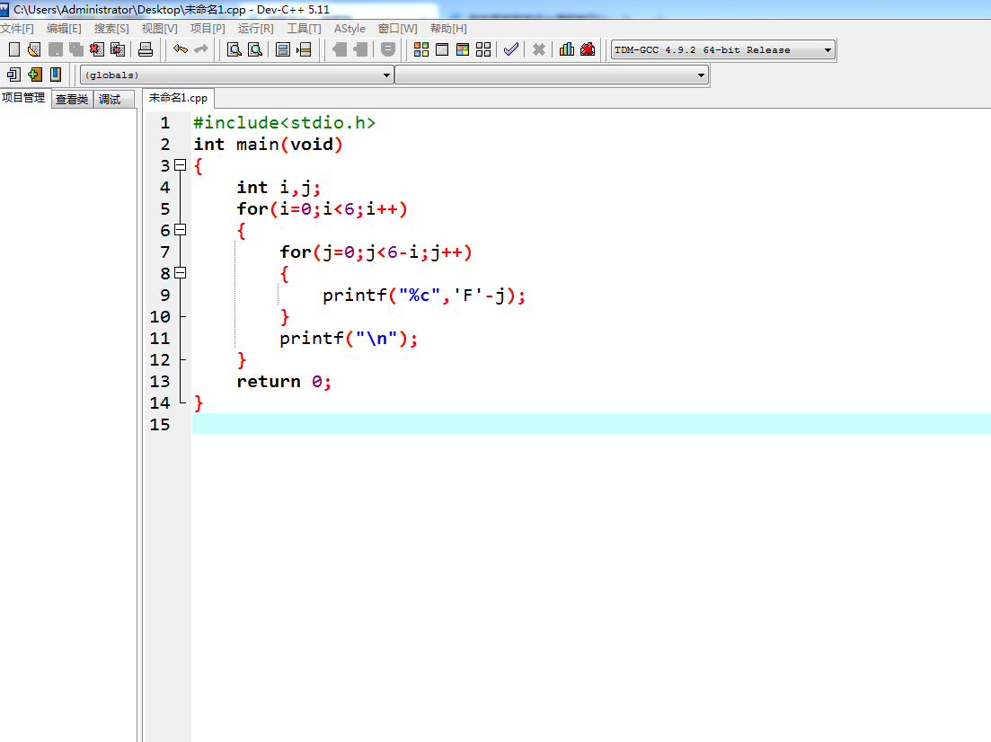Image resolution: width=991 pixels, height=742 pixels.
Task: Click the disabled indent icon in toolbar
Action: tap(340, 49)
